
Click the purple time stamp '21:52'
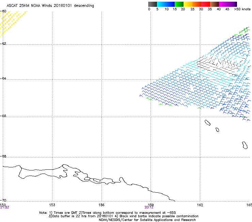4,207
